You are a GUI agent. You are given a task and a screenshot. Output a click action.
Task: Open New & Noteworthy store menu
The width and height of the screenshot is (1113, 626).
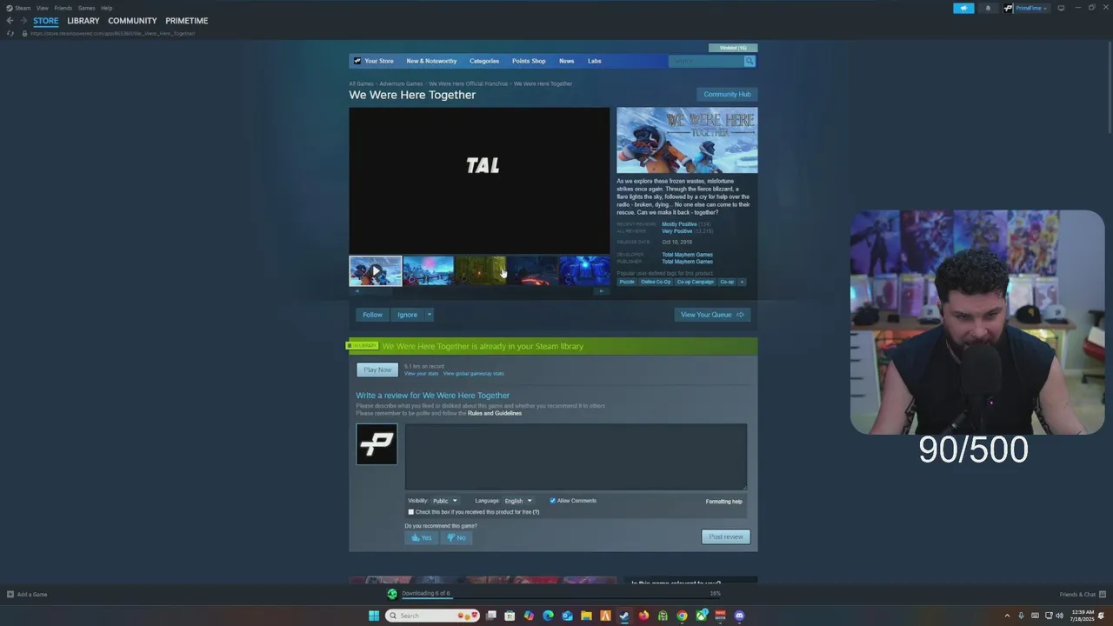[431, 61]
